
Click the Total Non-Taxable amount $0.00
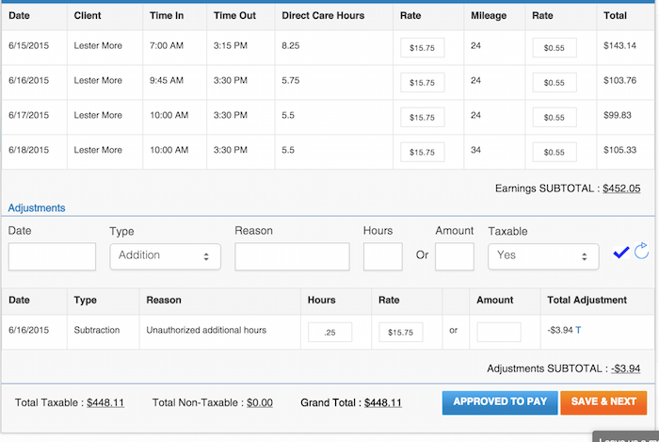(259, 402)
